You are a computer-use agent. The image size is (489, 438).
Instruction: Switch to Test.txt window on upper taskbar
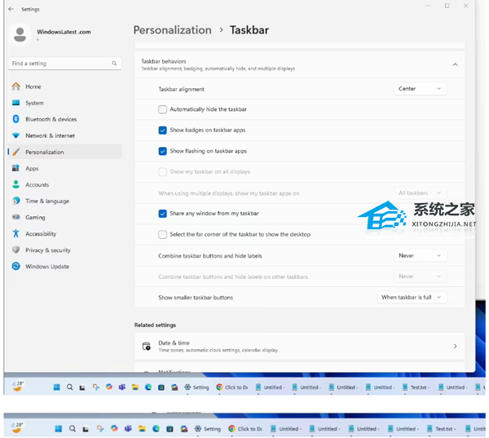tap(416, 387)
